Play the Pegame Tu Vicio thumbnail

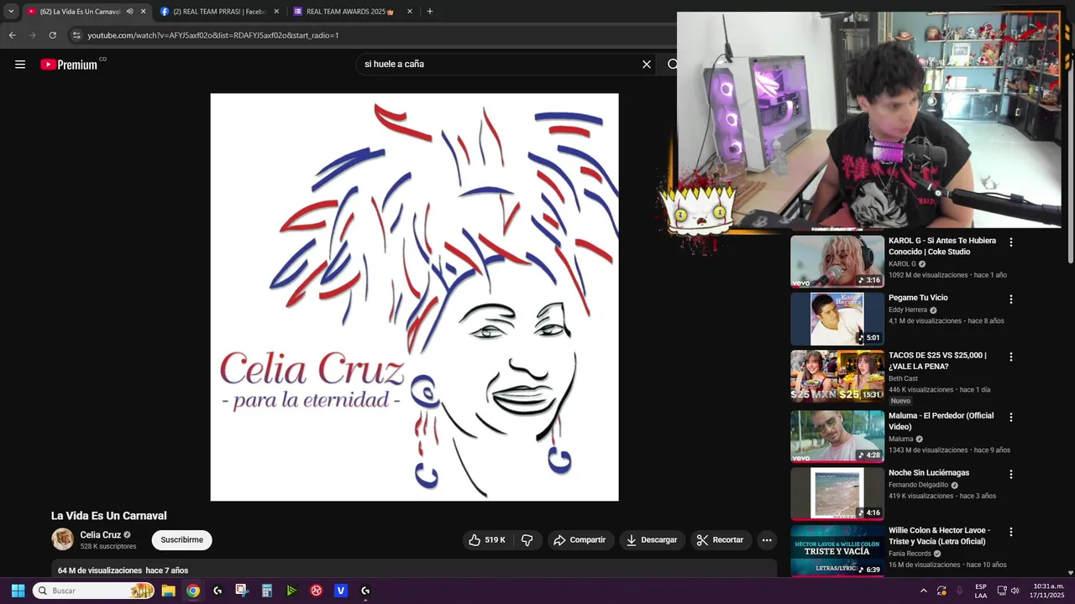tap(837, 319)
